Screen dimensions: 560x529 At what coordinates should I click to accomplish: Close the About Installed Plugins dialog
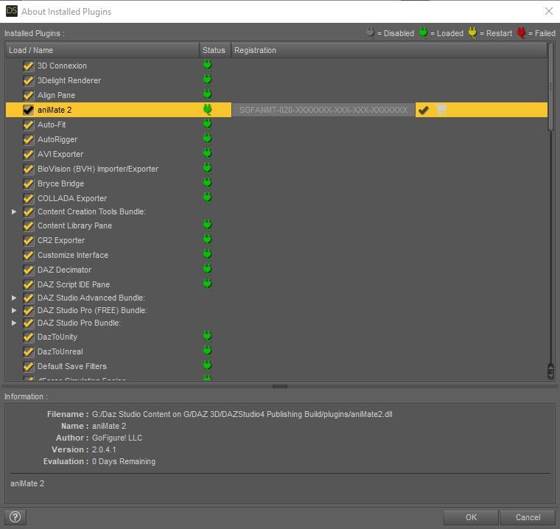(x=548, y=12)
